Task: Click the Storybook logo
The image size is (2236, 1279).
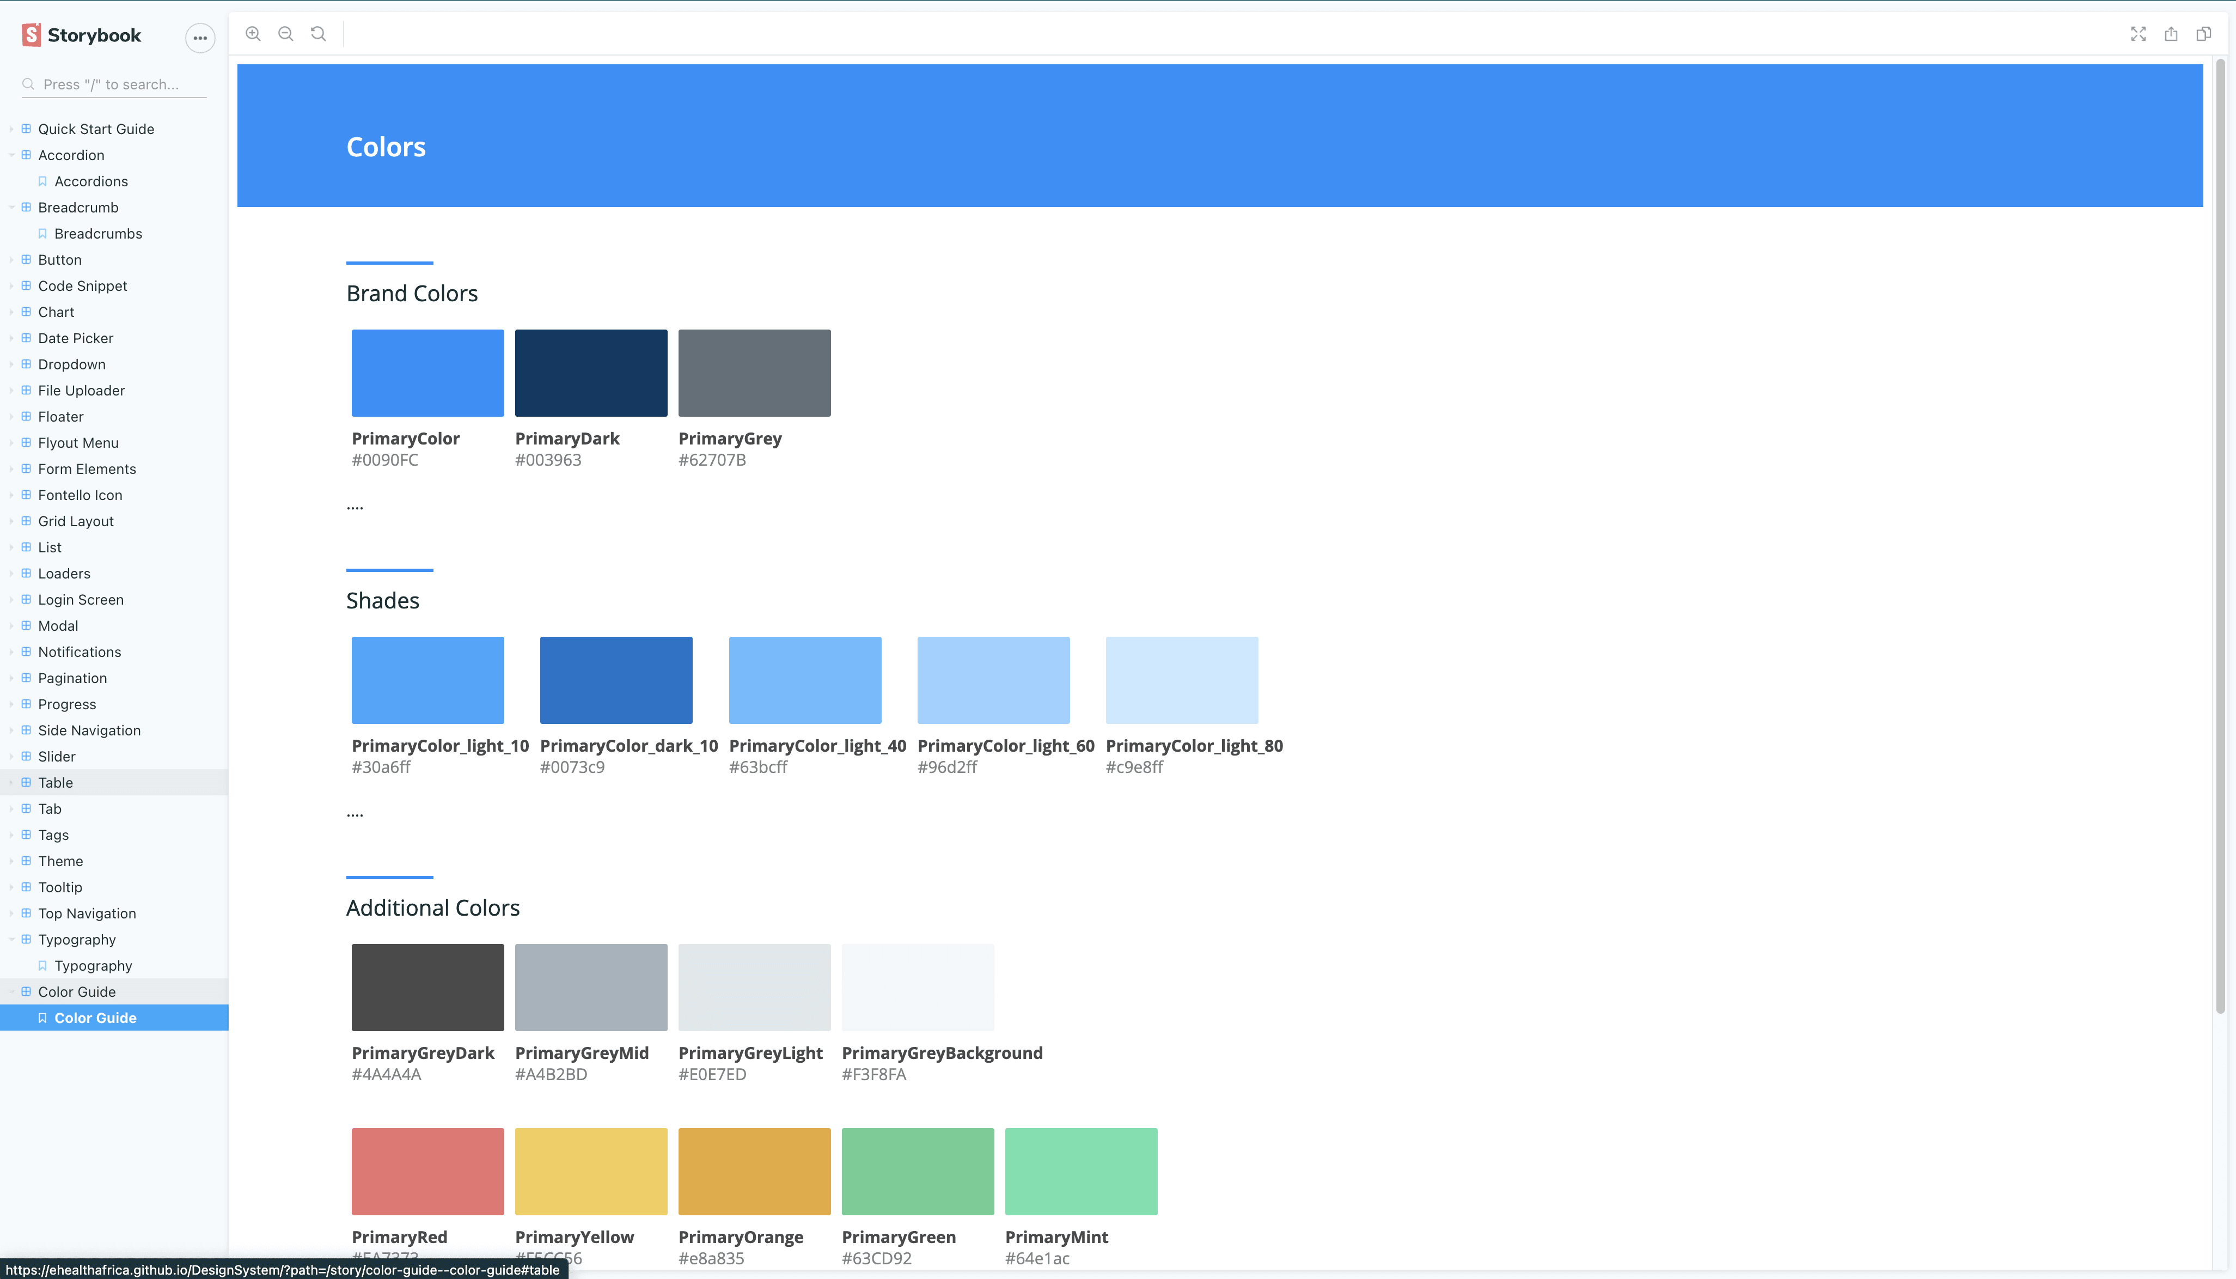Action: point(82,35)
